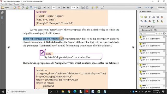This screenshot has width=167, height=94.
Task: Open the File menu
Action: (x=2, y=4)
